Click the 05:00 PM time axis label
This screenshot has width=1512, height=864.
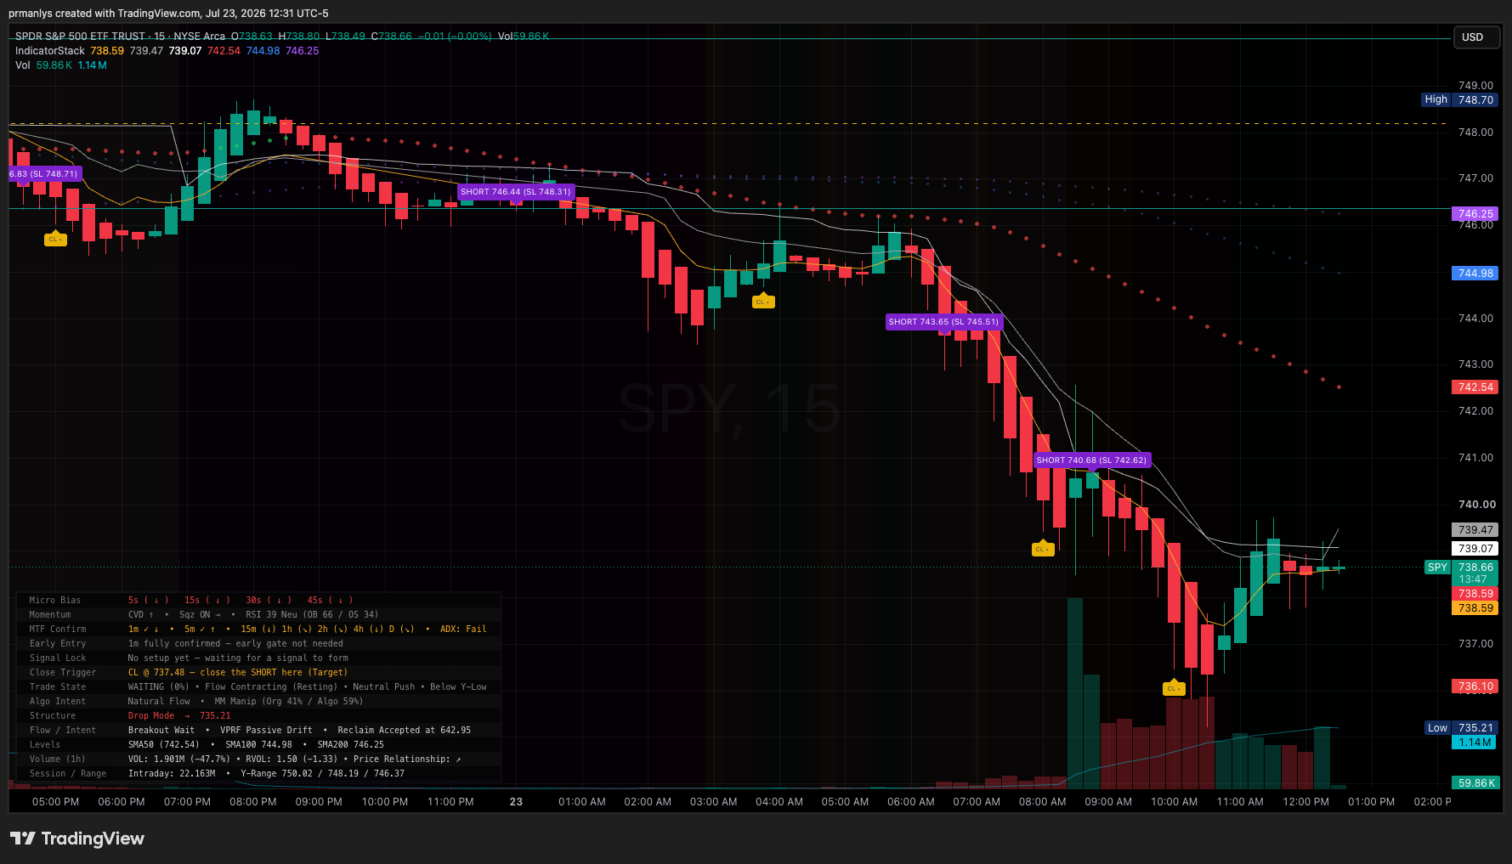pyautogui.click(x=55, y=802)
